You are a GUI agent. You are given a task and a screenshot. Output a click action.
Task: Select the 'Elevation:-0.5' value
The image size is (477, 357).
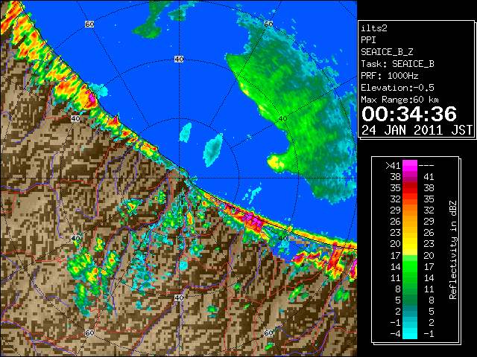click(397, 88)
